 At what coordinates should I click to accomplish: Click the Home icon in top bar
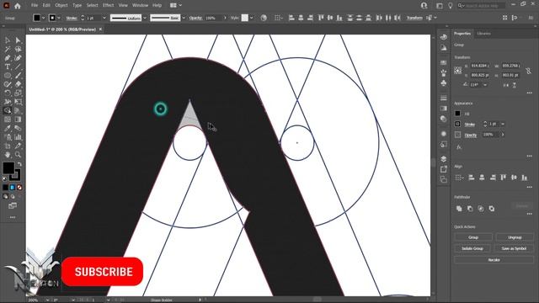point(18,6)
